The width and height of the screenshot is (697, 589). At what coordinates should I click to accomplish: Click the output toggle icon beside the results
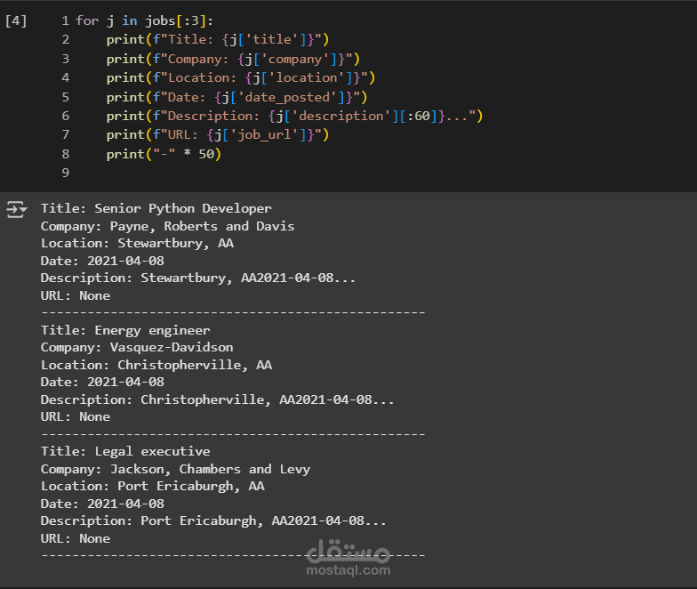click(17, 210)
